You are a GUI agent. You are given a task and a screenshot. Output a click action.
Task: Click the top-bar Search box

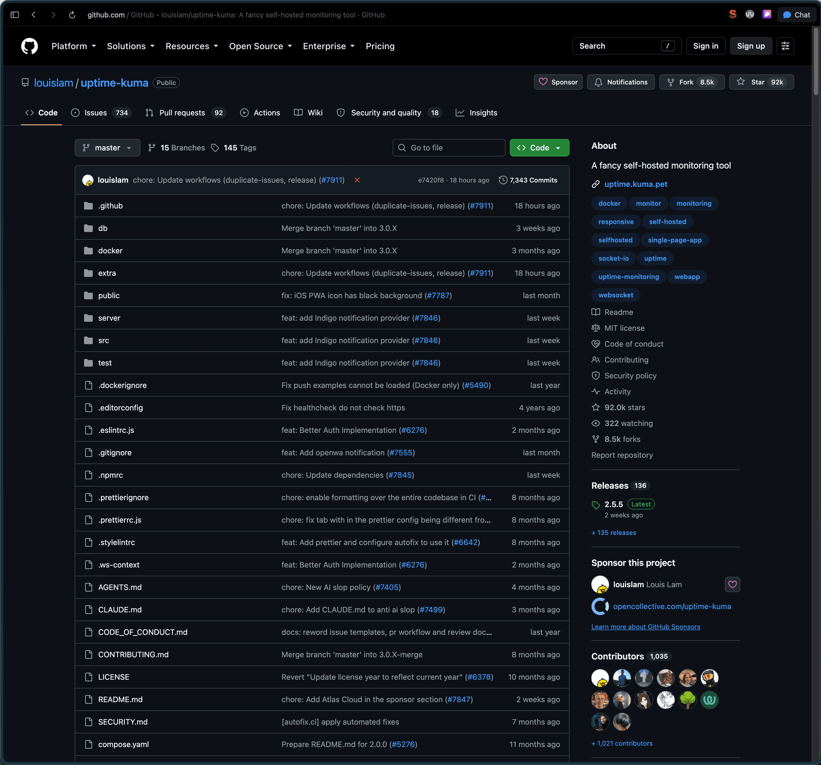627,46
